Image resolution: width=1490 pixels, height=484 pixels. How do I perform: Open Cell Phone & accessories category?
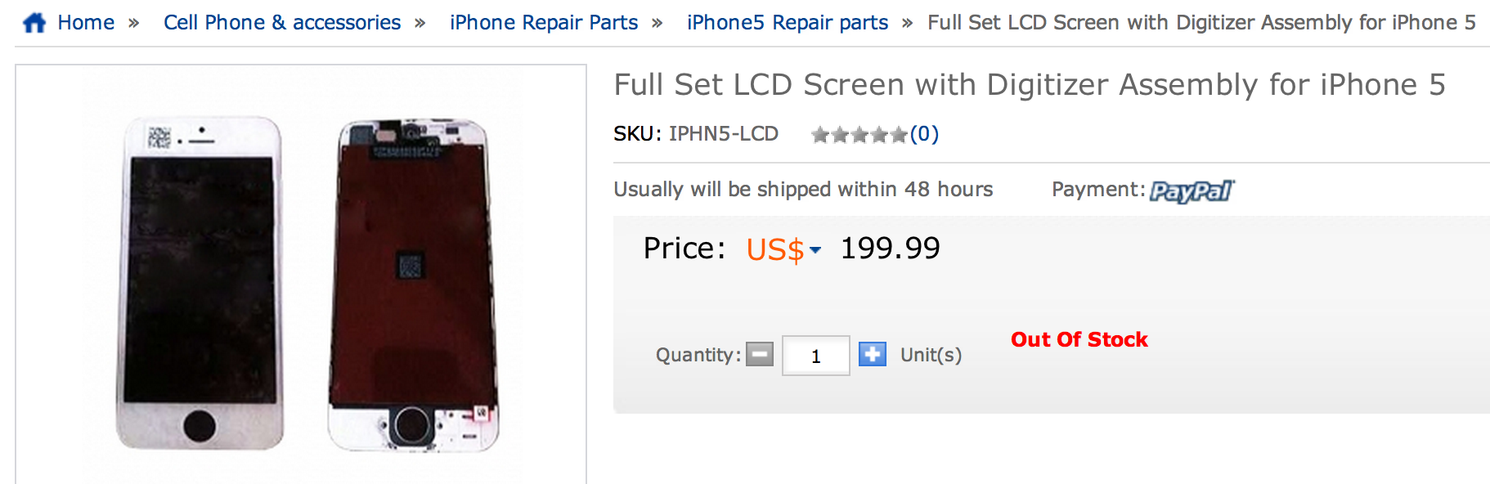282,23
